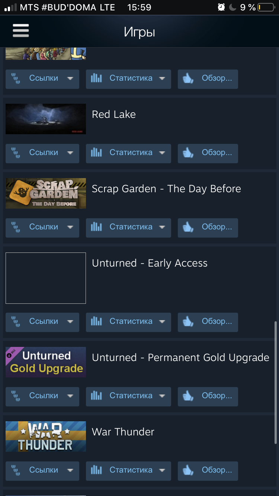Tap the Scrap Garden game thumbnail
The width and height of the screenshot is (279, 496).
coord(46,193)
